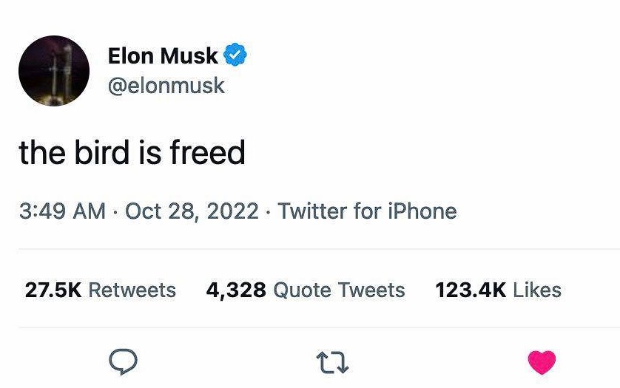Image resolution: width=620 pixels, height=388 pixels.
Task: Open the Twitter for iPhone source link
Action: pyautogui.click(x=367, y=211)
